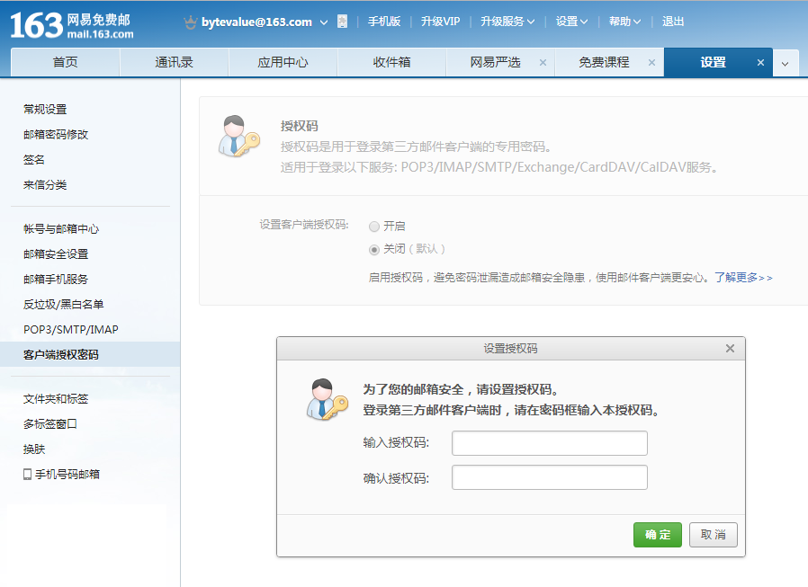
Task: Close the 免费课程 tab
Action: (651, 63)
